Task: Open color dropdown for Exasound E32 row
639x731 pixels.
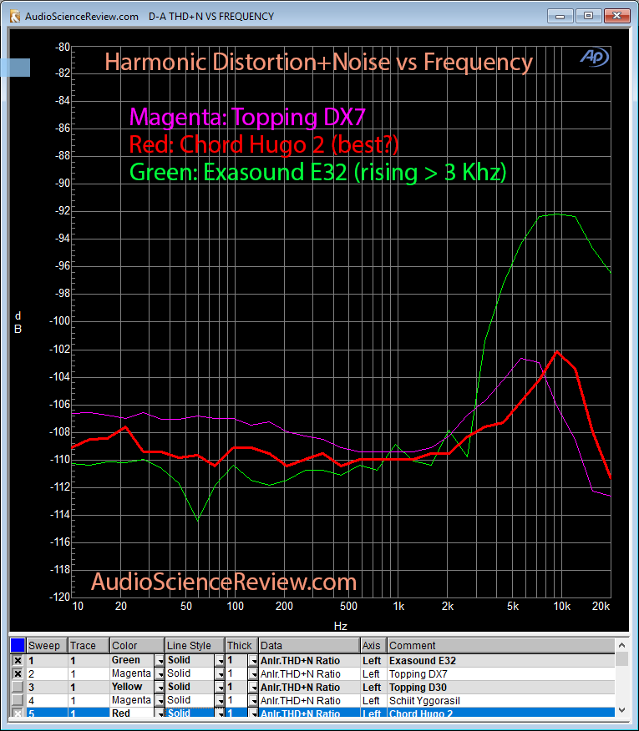Action: pyautogui.click(x=160, y=661)
